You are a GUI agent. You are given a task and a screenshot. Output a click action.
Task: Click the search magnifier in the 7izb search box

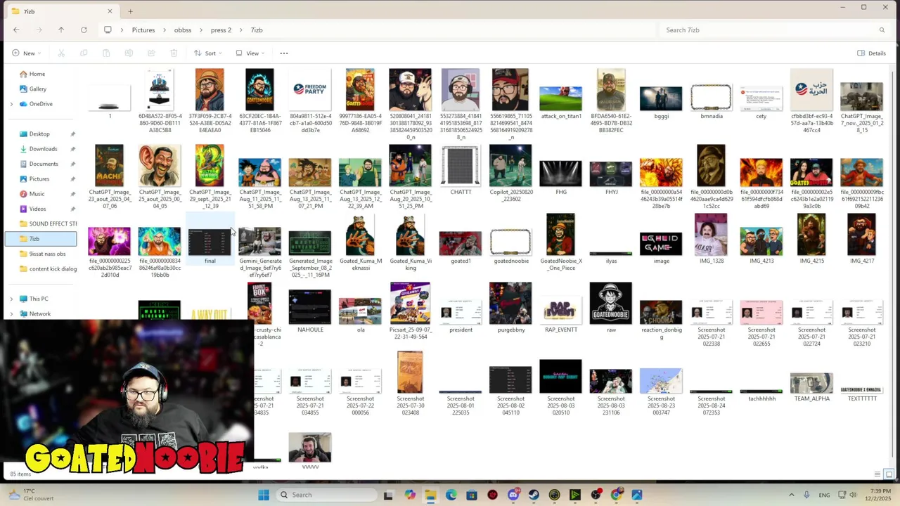coord(882,30)
